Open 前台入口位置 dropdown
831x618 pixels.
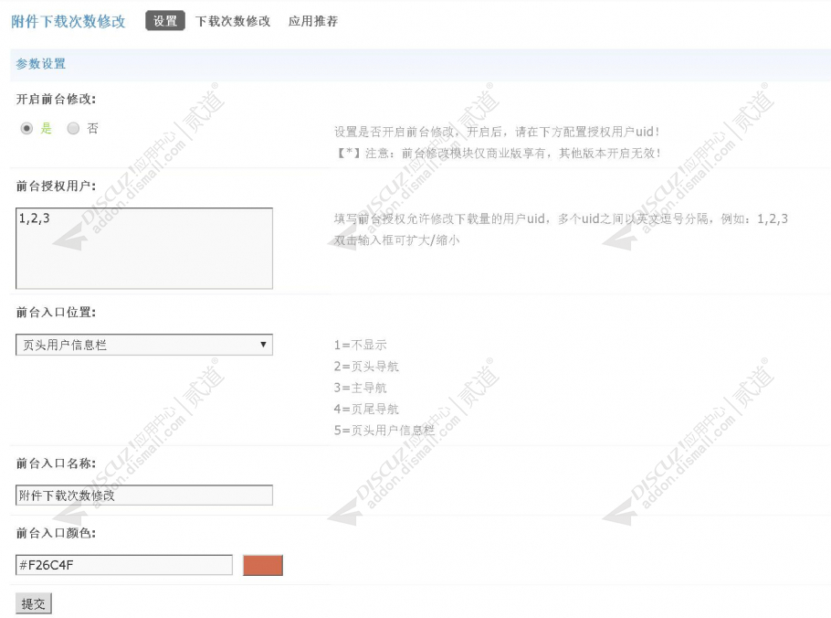click(144, 345)
